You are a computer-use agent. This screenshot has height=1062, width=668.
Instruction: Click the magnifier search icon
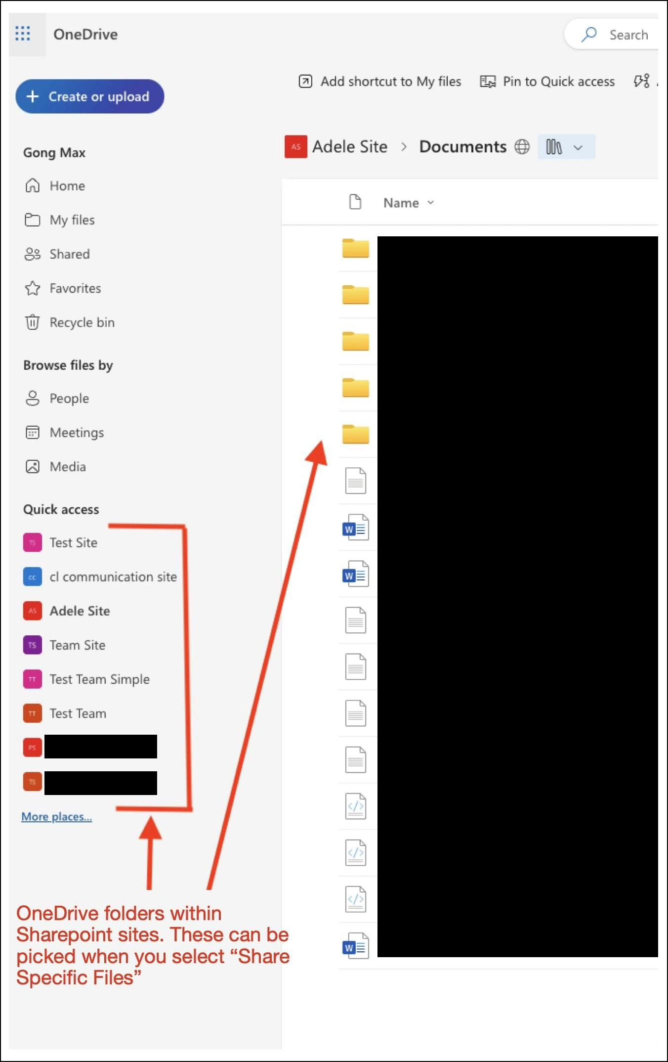[589, 34]
